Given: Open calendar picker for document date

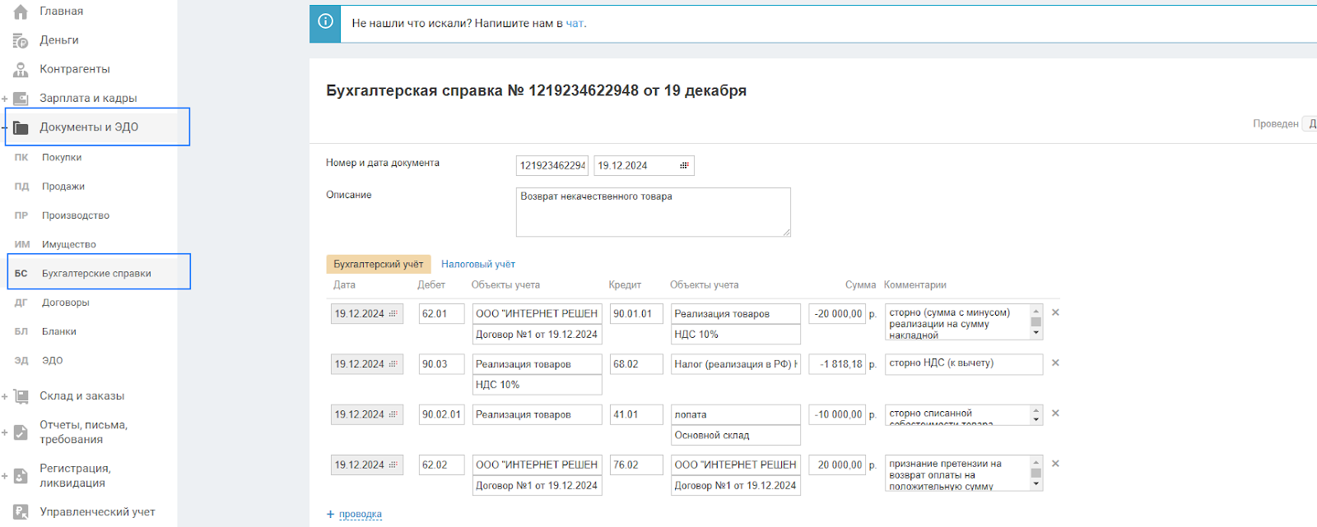Looking at the screenshot, I should tap(684, 165).
